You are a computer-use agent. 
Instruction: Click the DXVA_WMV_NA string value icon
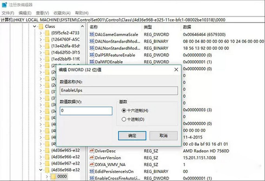(x=92, y=165)
